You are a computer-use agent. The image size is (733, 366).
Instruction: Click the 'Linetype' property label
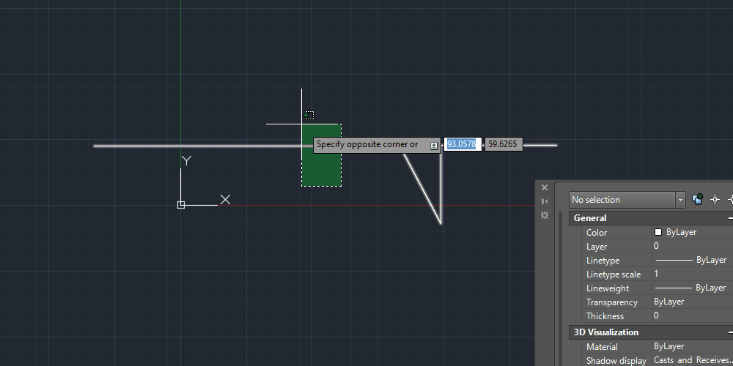[603, 261]
